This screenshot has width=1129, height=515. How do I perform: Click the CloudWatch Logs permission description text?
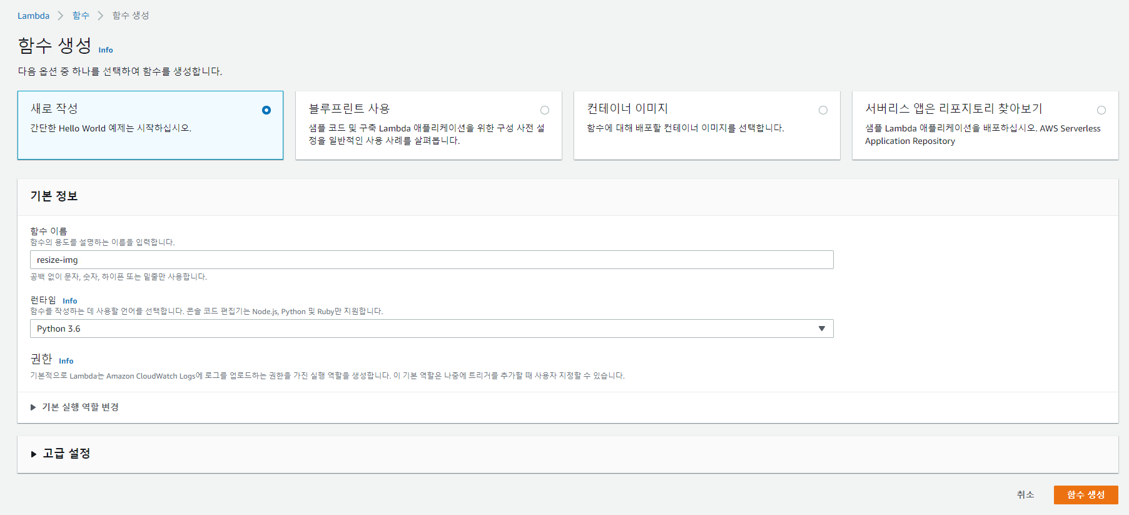tap(327, 376)
